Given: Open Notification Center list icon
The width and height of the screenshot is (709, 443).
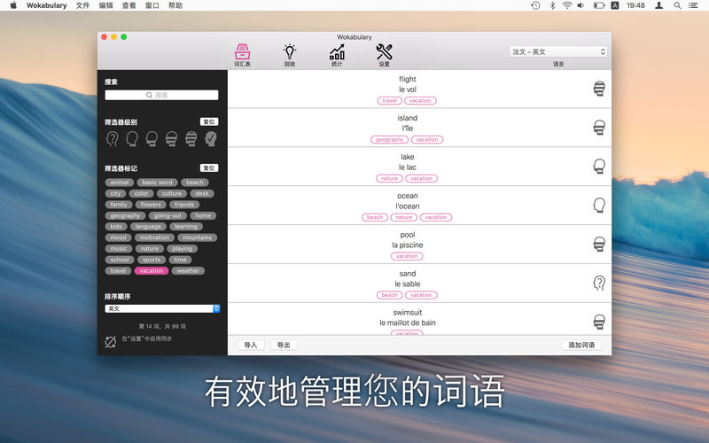Looking at the screenshot, I should click(x=693, y=5).
